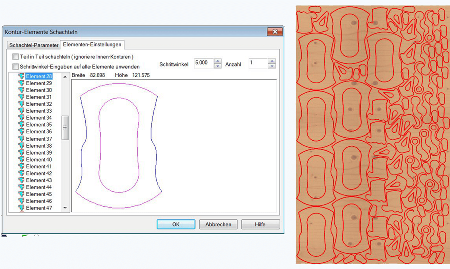
Task: Click the icon beside Element 33
Action: pos(21,111)
